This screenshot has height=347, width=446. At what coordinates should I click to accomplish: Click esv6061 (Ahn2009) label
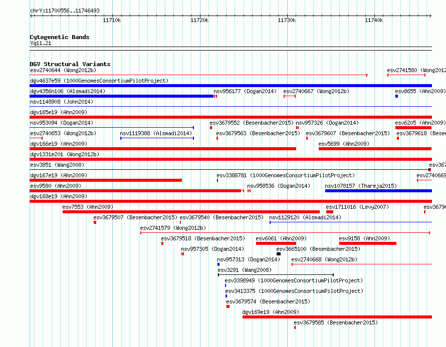click(281, 238)
